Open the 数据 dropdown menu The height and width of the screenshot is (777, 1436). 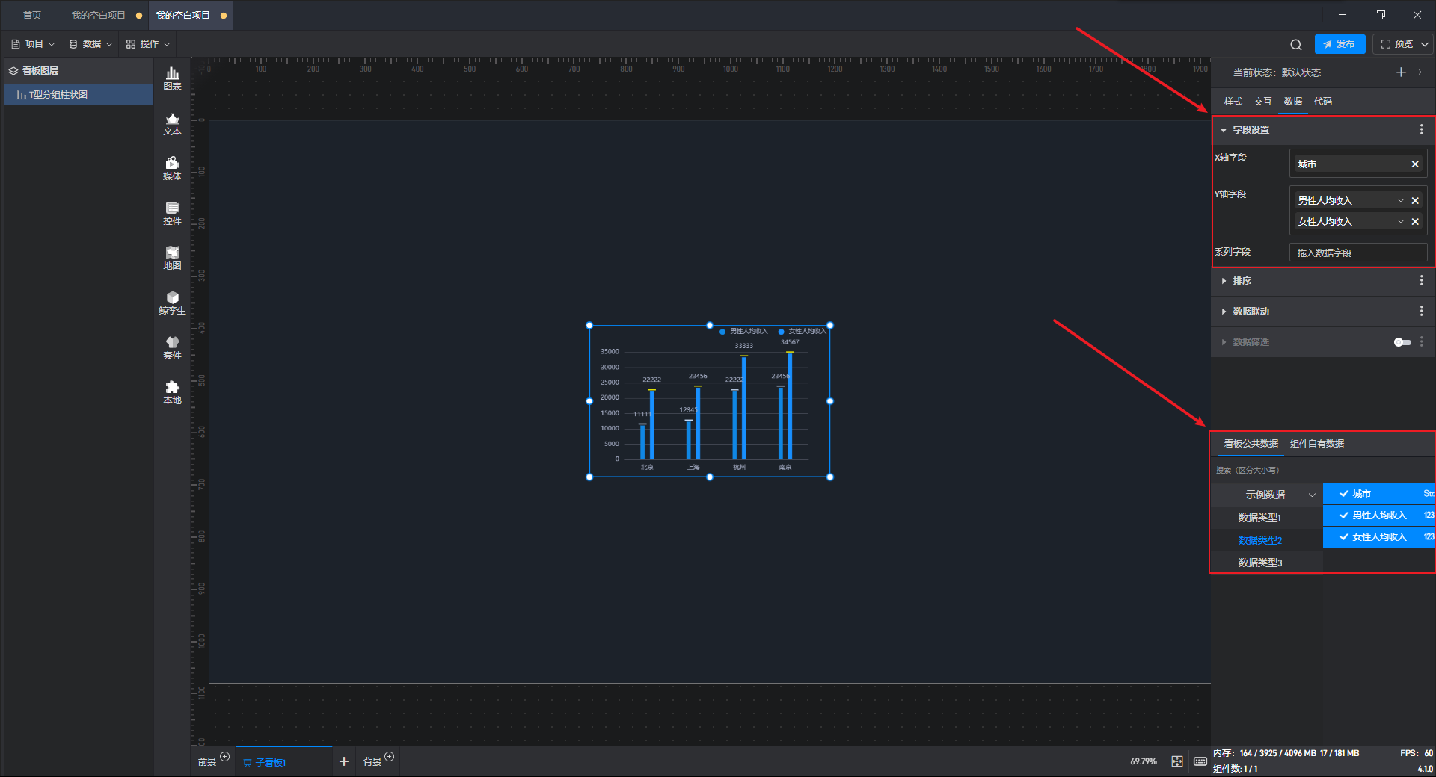[90, 44]
